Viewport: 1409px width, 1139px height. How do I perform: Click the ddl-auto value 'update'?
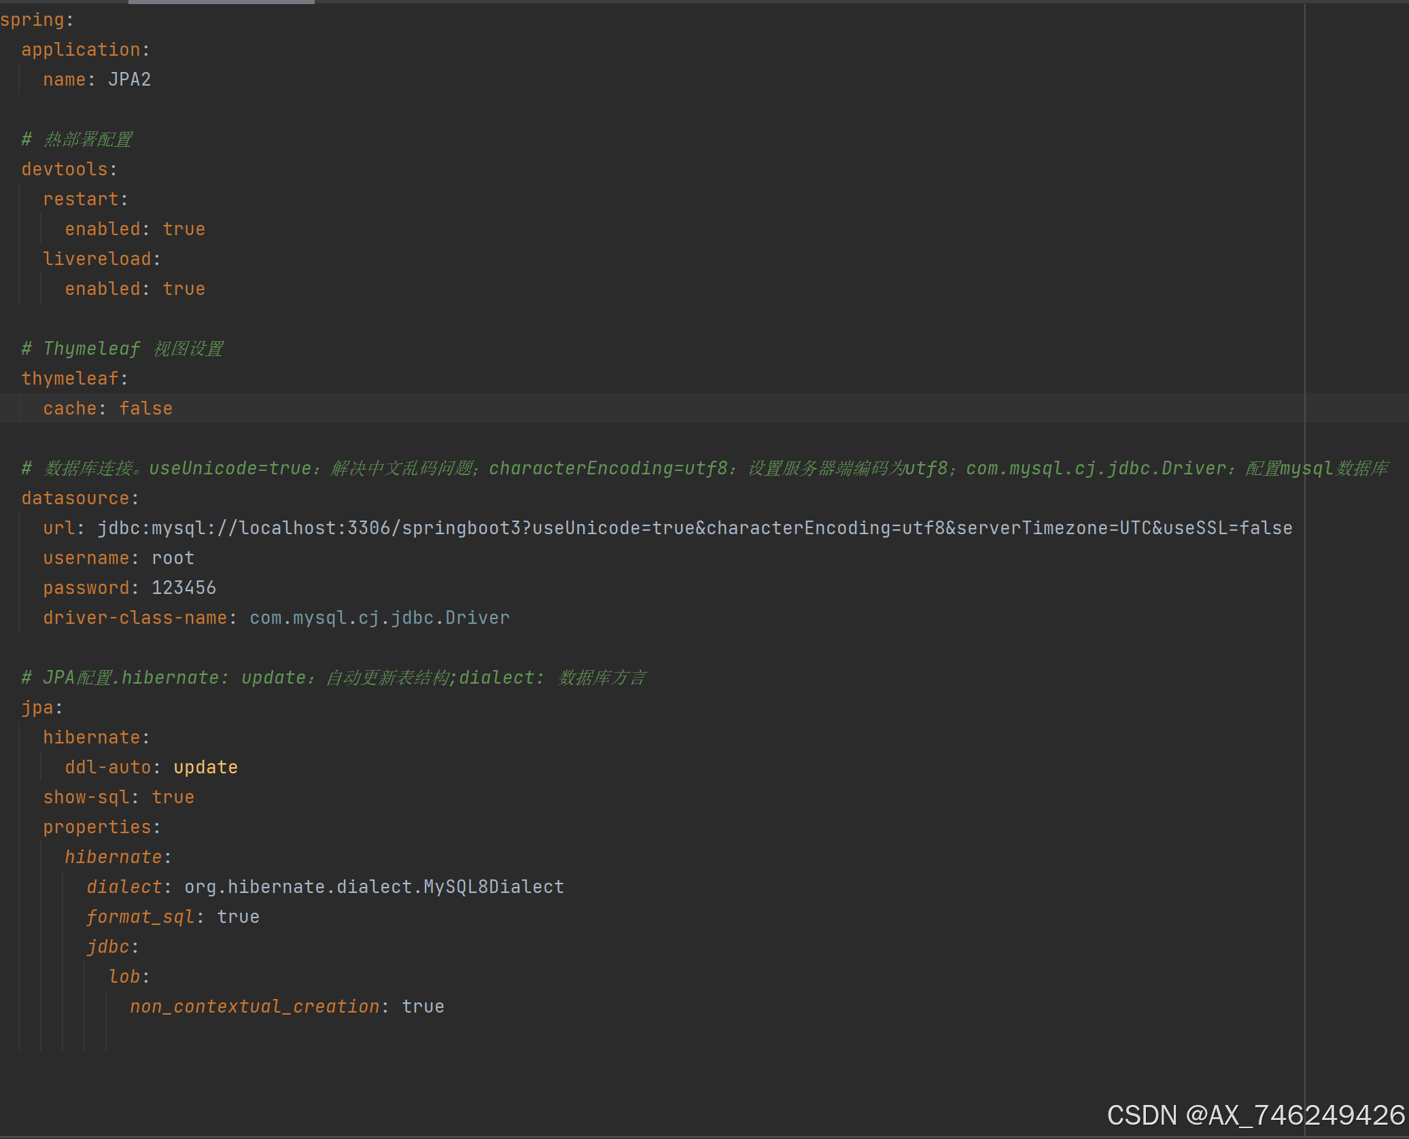pyautogui.click(x=205, y=767)
